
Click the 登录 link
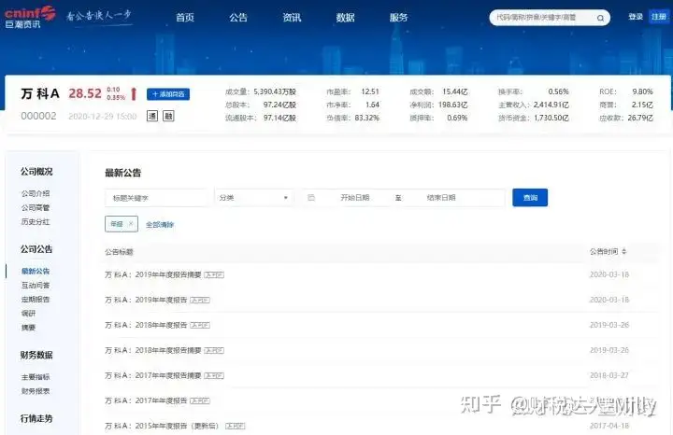coord(636,17)
